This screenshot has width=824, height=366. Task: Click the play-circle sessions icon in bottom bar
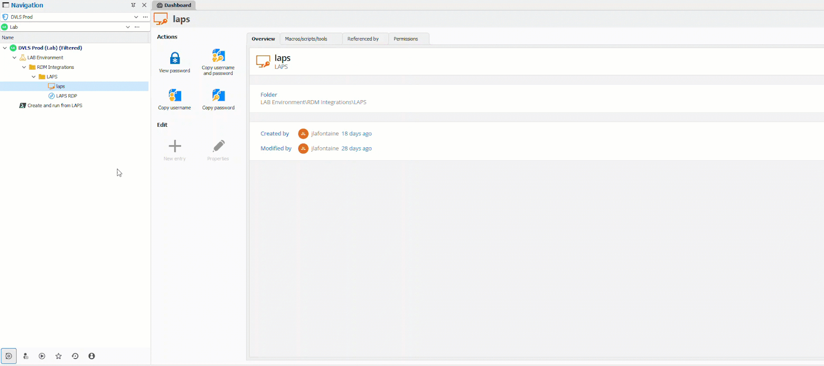point(42,356)
